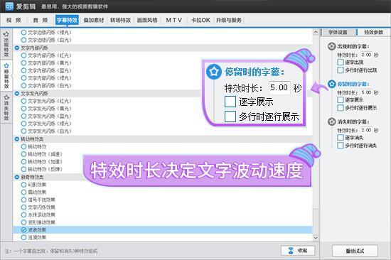Open the 字体设置 panel tab
This screenshot has width=391, height=260.
point(338,33)
